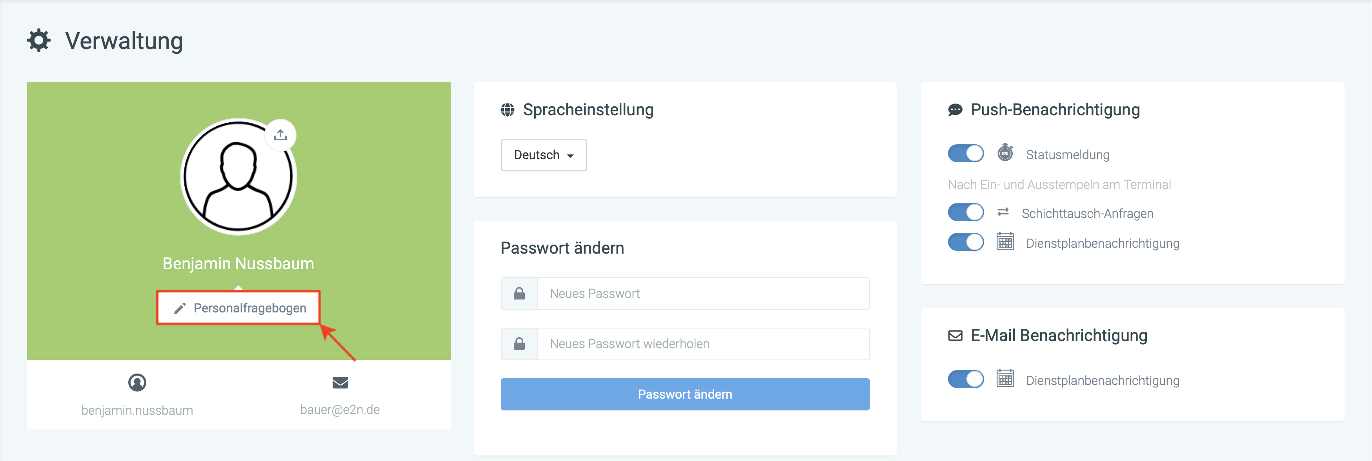Click the pencil icon in Personalfragebogen
This screenshot has width=1372, height=461.
tap(180, 308)
